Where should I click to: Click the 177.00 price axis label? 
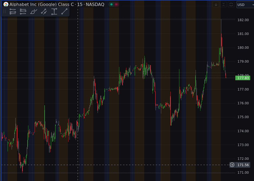(243, 89)
